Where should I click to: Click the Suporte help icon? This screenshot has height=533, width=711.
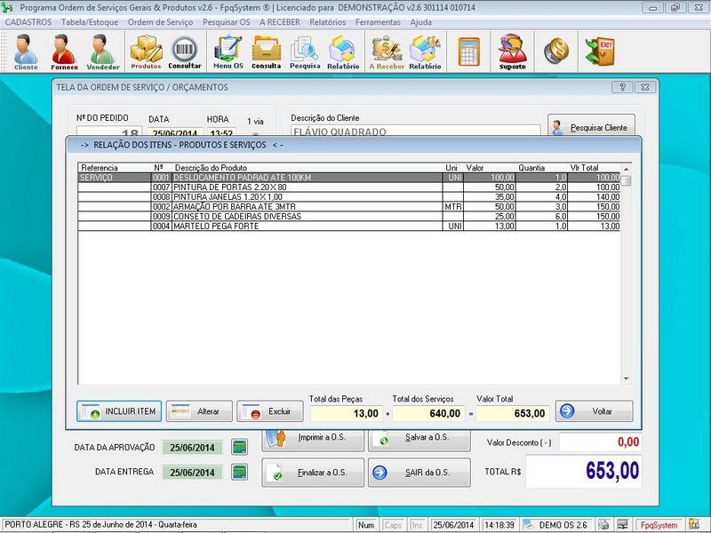coord(512,52)
